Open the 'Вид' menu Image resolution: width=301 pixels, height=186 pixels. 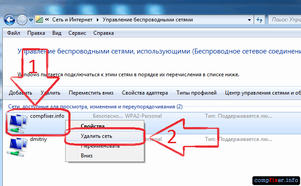tap(57, 33)
